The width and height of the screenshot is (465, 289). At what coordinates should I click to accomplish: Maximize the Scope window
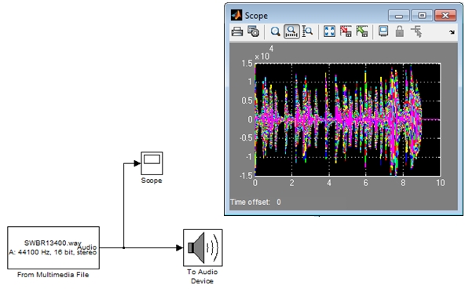pos(422,16)
